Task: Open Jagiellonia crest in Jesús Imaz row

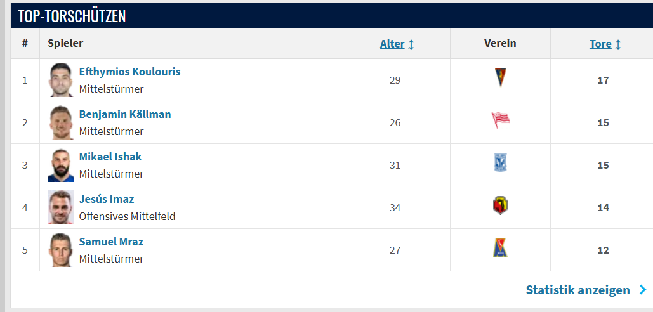Action: coord(500,205)
